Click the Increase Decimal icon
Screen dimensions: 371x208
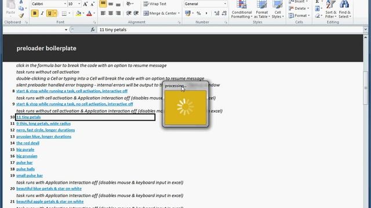click(x=216, y=13)
